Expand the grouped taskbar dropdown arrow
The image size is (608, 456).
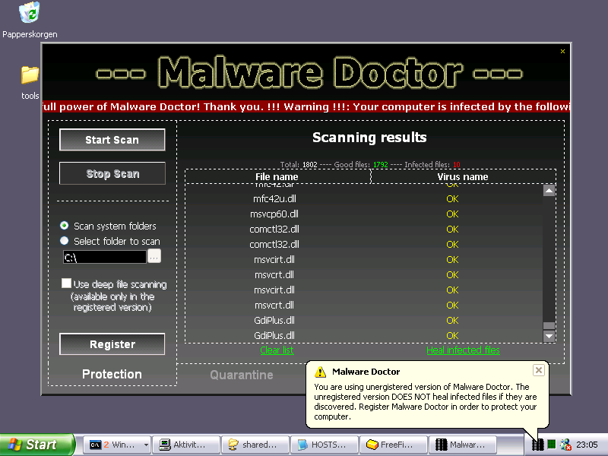pos(146,445)
